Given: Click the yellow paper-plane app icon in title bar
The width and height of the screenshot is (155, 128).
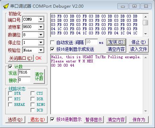Looking at the screenshot, I should pos(6,6).
